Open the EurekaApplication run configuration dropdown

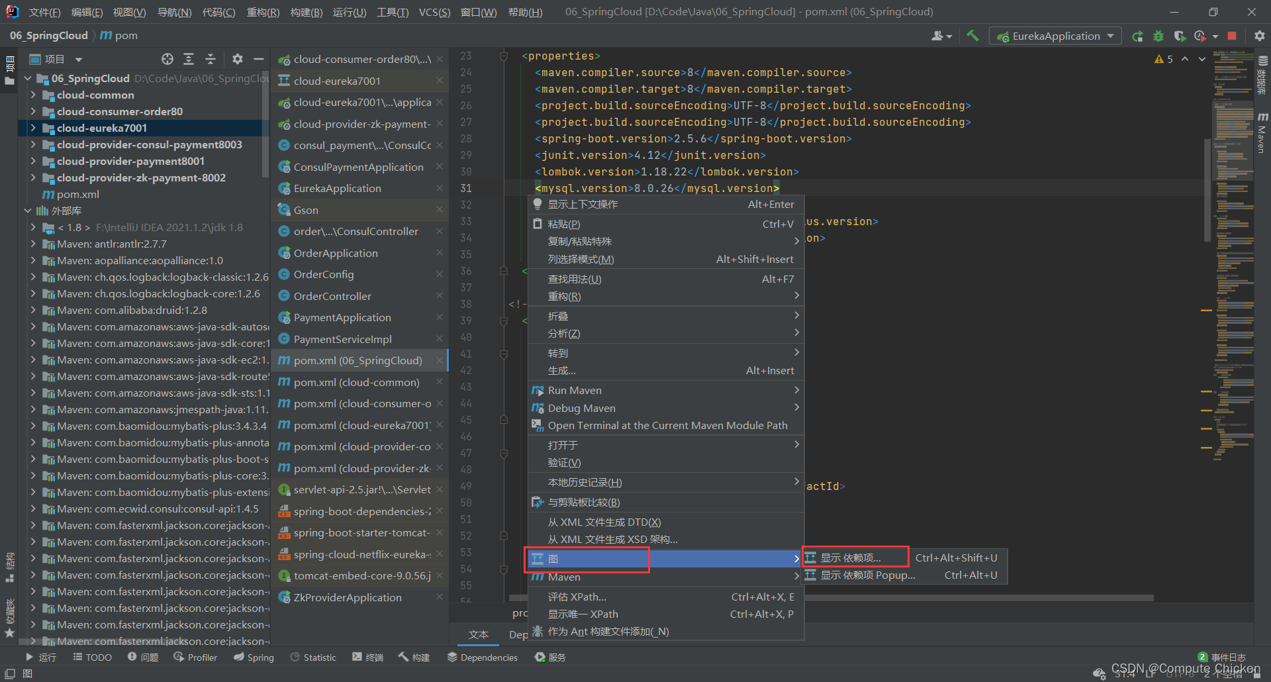(x=1055, y=36)
